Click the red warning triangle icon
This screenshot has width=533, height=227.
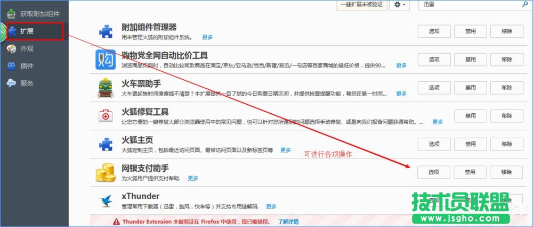[117, 222]
